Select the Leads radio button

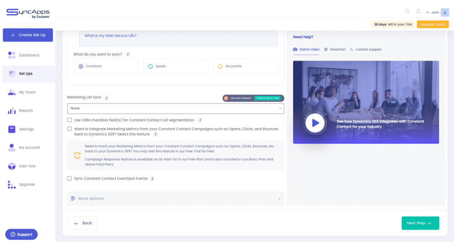tap(150, 67)
